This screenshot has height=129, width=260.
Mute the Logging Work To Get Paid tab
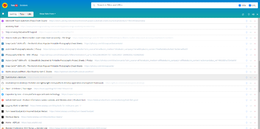pos(251,106)
